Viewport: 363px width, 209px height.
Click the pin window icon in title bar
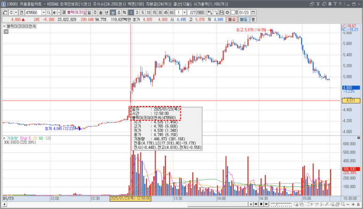pyautogui.click(x=330, y=4)
